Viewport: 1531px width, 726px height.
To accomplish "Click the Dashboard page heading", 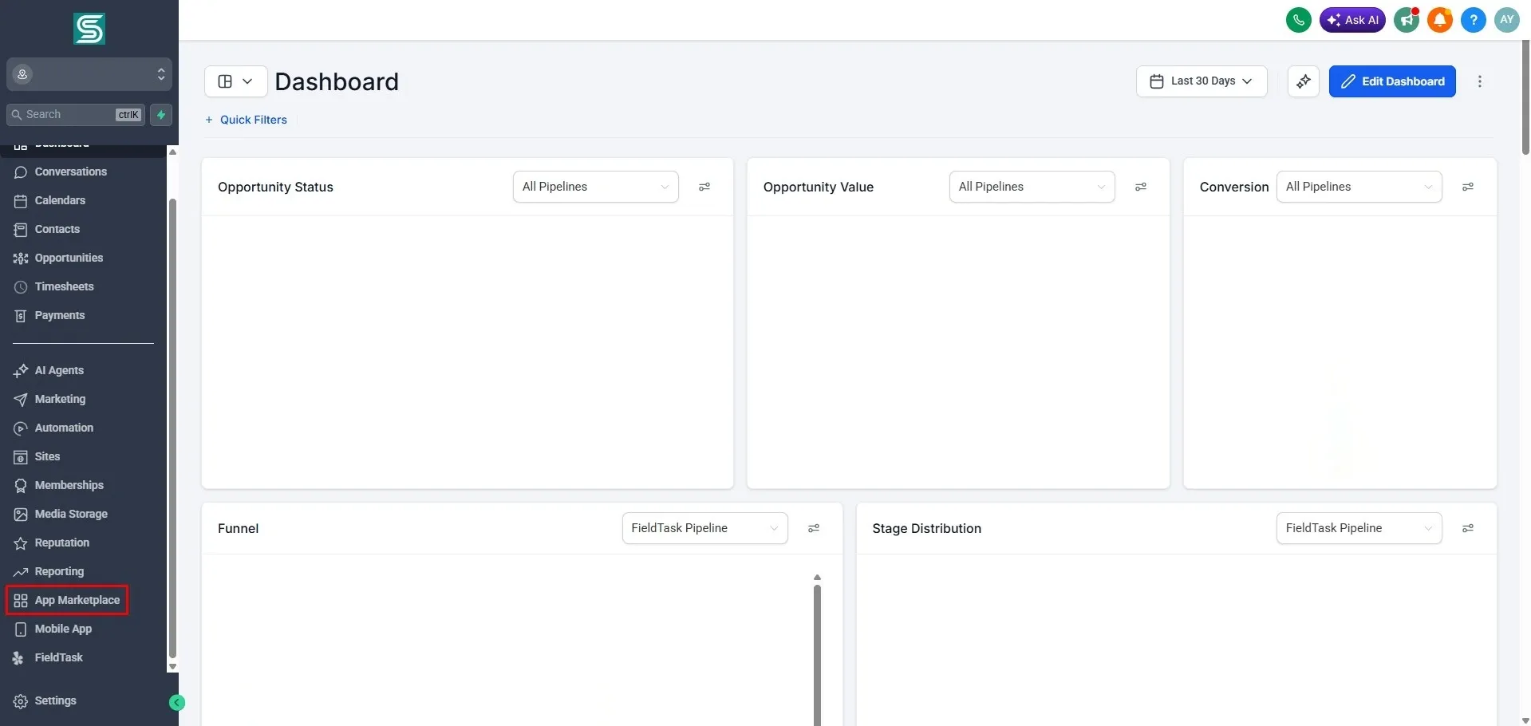I will click(x=337, y=81).
